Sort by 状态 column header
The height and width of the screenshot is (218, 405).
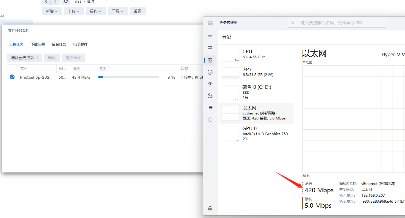(190, 69)
